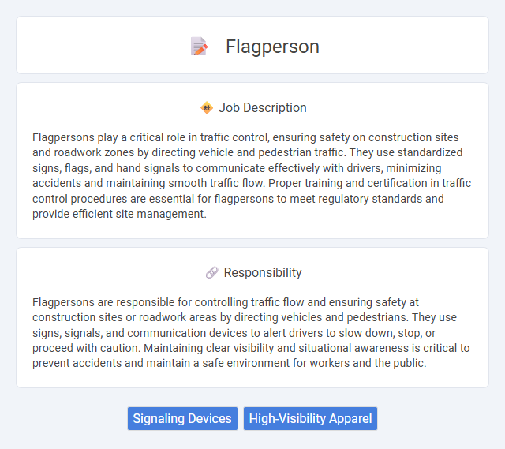Click the words 'traffic control' in Job Description

pyautogui.click(x=234, y=137)
